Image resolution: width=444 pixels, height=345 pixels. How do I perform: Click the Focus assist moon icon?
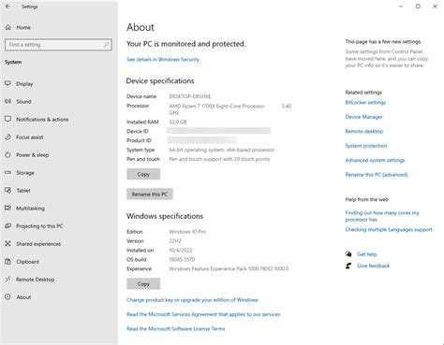tap(7, 137)
